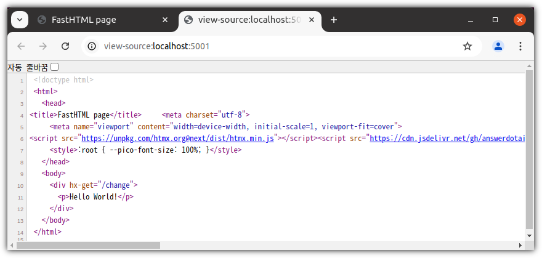Viewport: 542px width, 258px height.
Task: Click the scroll left arrow
Action: (x=12, y=245)
